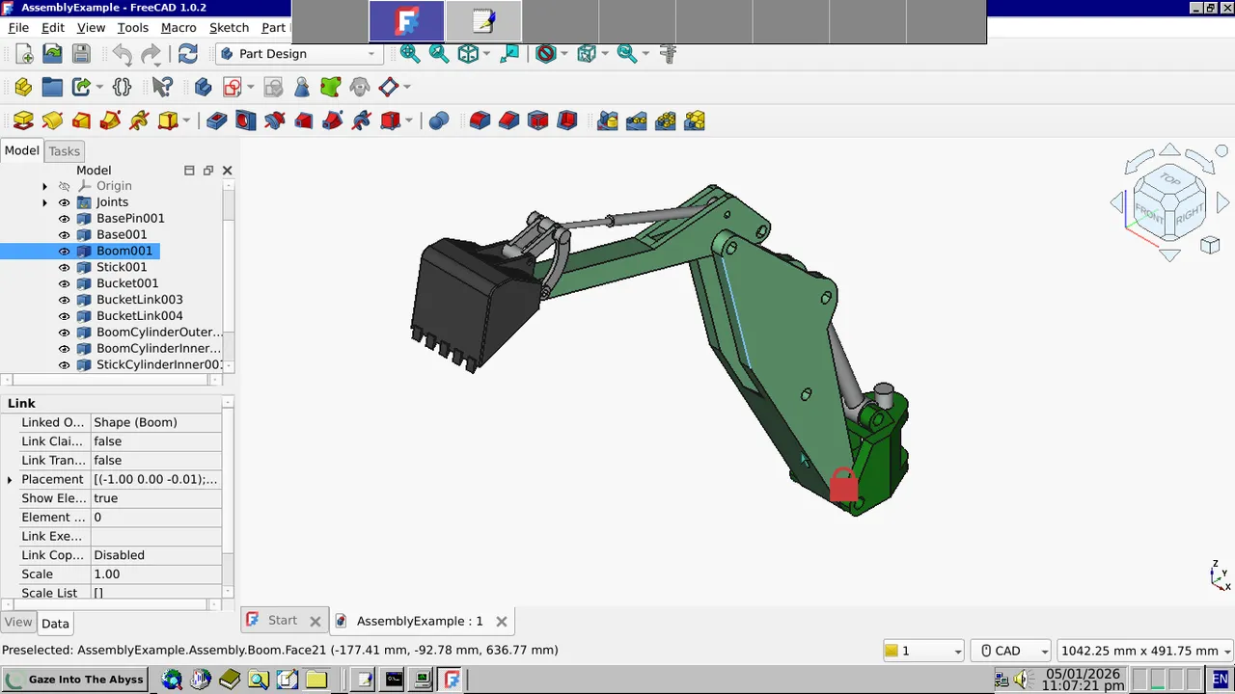Expand the Placement property
Viewport: 1235px width, 694px height.
pos(10,479)
